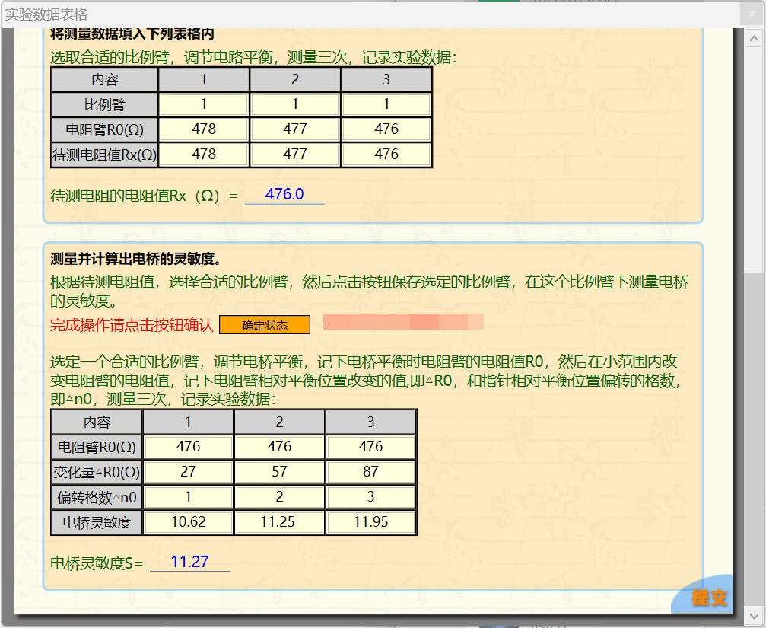Click the 电阻臂R0 field showing 477
Viewport: 766px width, 628px height.
(x=295, y=129)
